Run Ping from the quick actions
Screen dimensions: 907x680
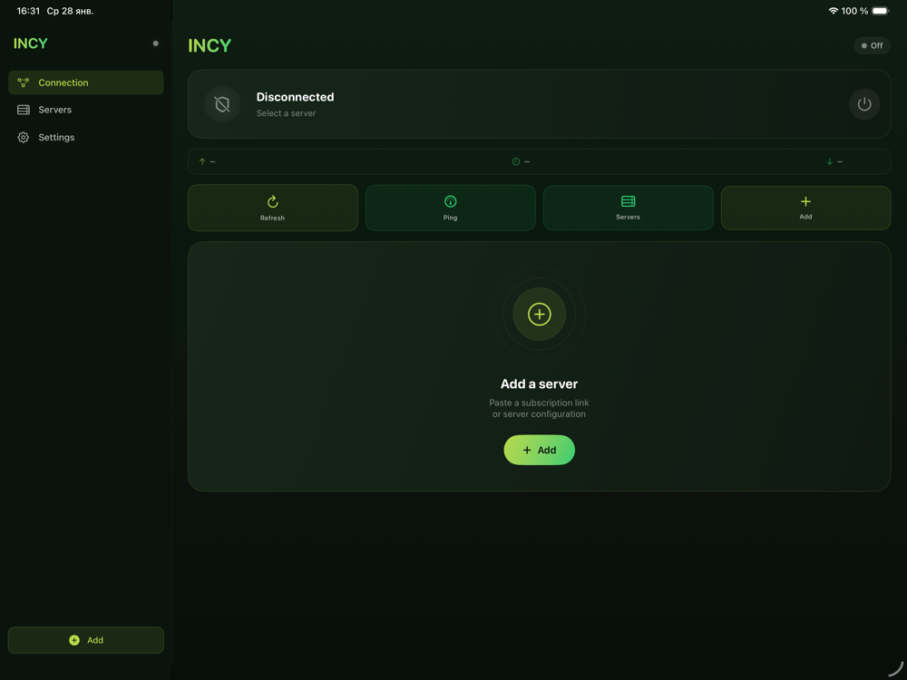pos(450,208)
